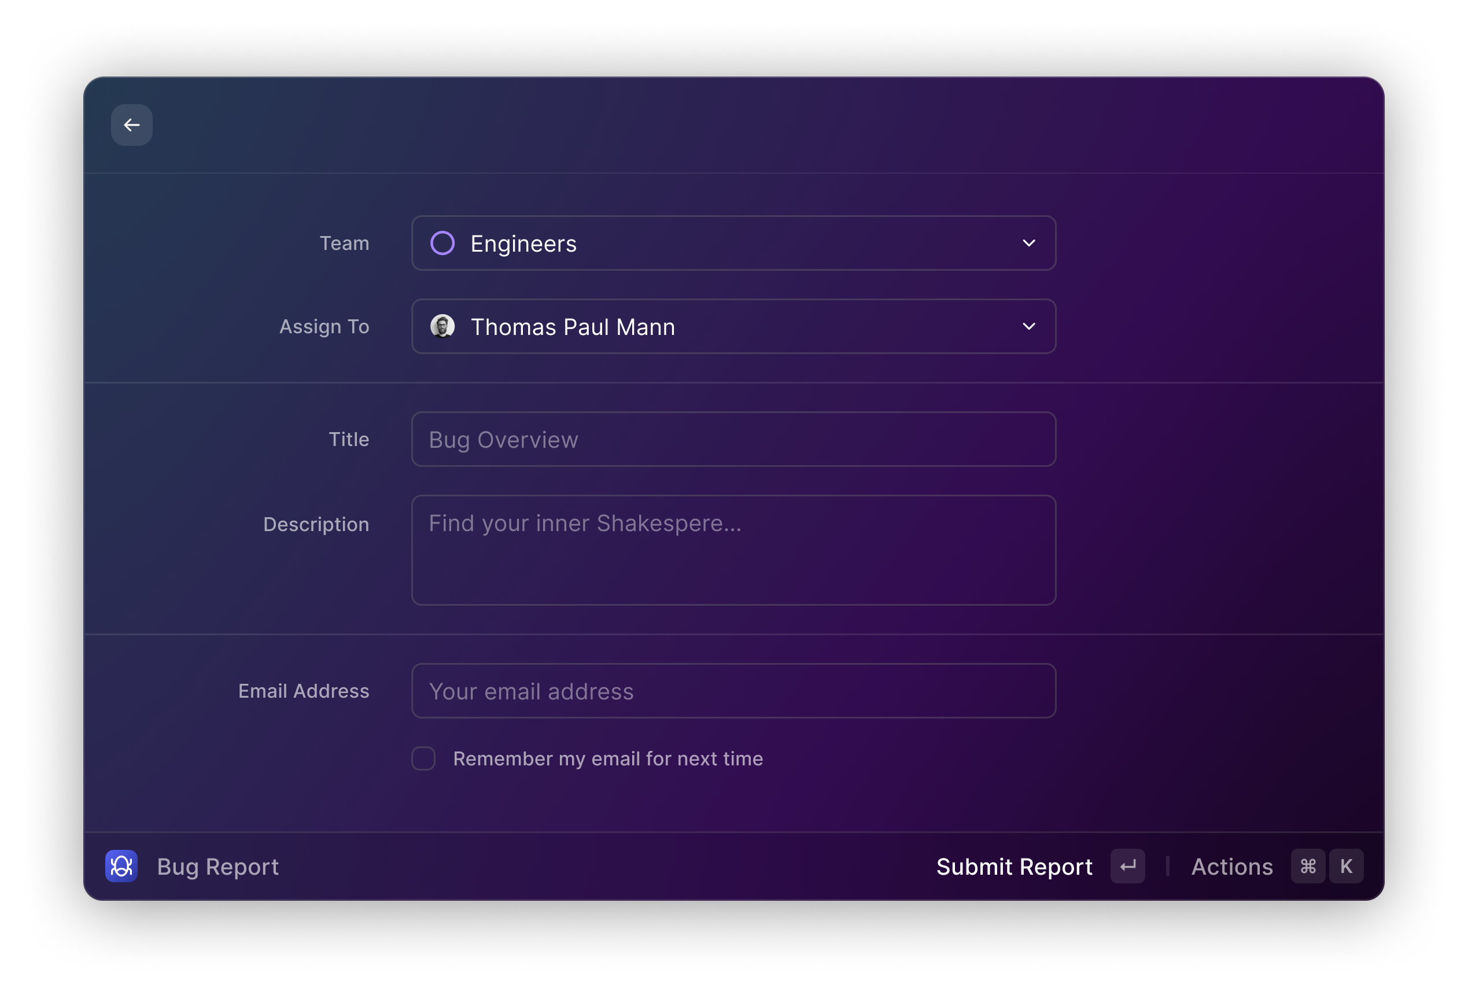The image size is (1468, 991).
Task: Open the Actions menu
Action: (x=1232, y=867)
